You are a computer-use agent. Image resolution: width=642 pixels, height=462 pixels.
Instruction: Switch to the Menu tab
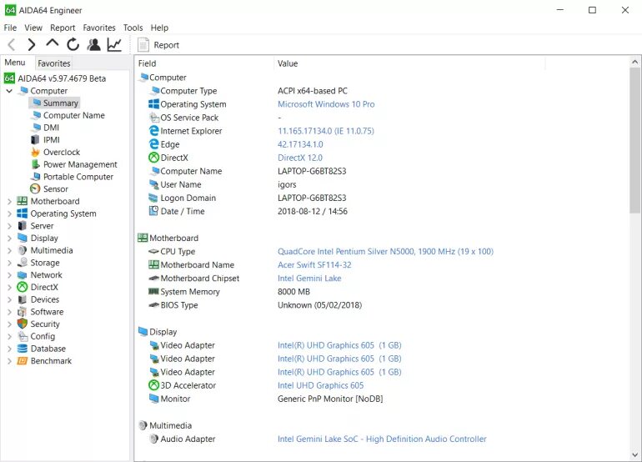pos(15,63)
